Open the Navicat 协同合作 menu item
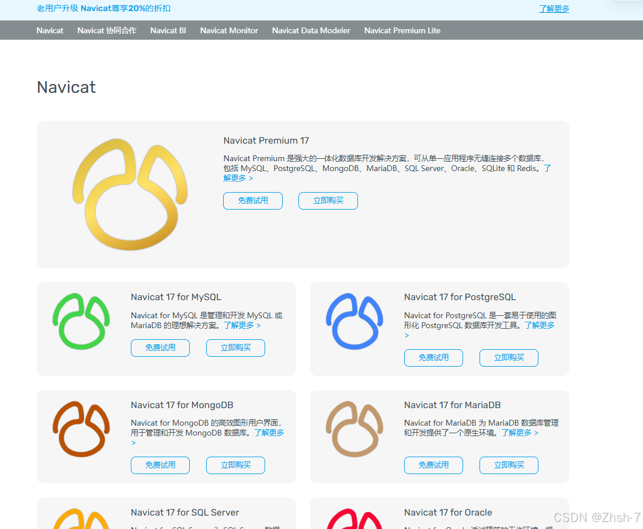 click(x=107, y=30)
